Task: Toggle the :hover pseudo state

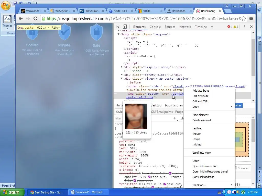Action: pyautogui.click(x=209, y=134)
